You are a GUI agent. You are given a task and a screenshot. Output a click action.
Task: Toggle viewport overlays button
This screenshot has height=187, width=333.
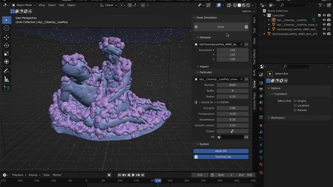click(x=219, y=5)
